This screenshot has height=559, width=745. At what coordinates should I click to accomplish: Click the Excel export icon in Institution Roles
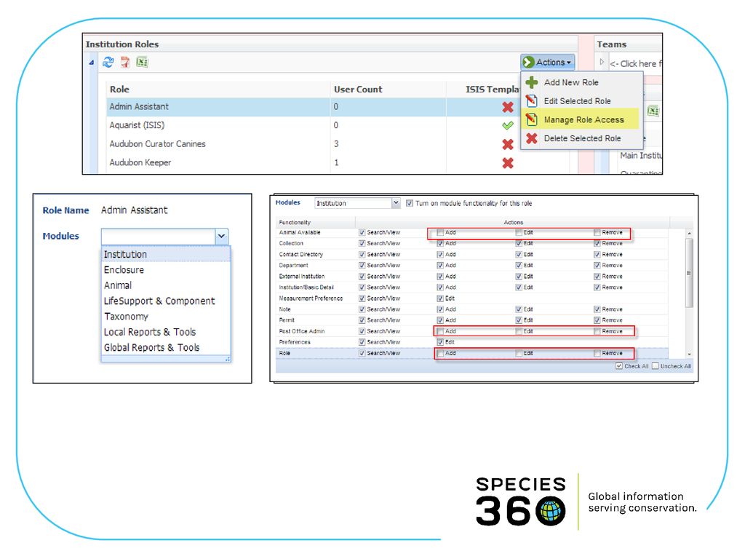(142, 62)
